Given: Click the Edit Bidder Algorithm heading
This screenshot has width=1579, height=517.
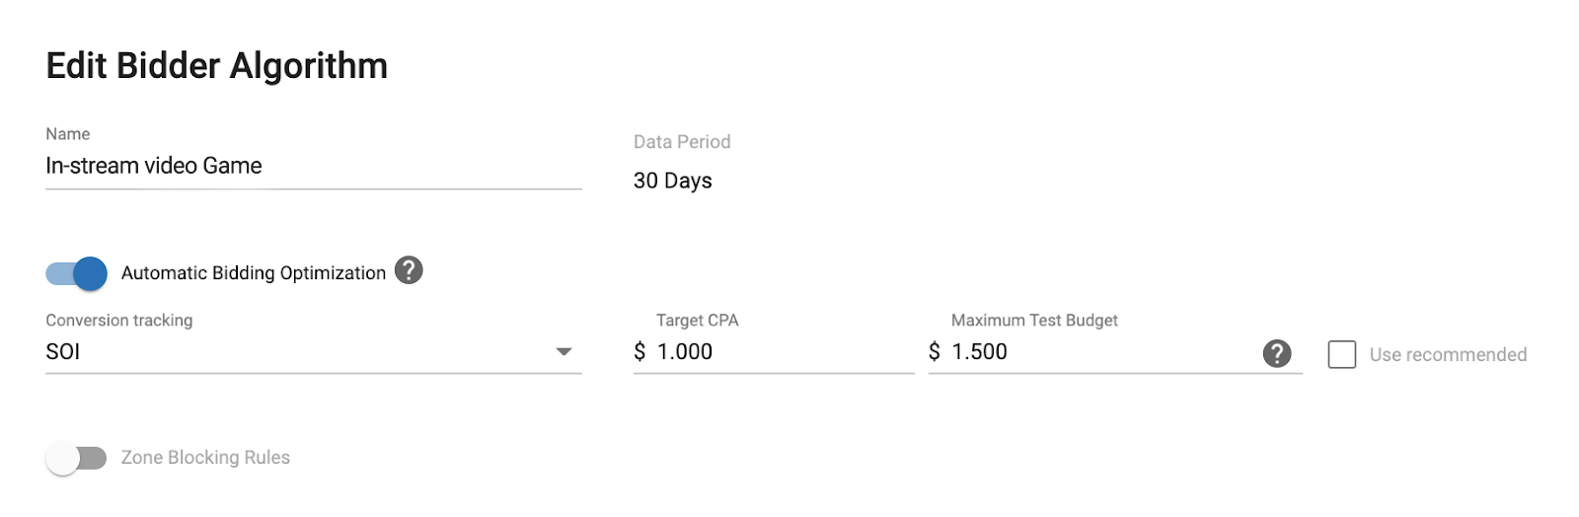Looking at the screenshot, I should 217,66.
